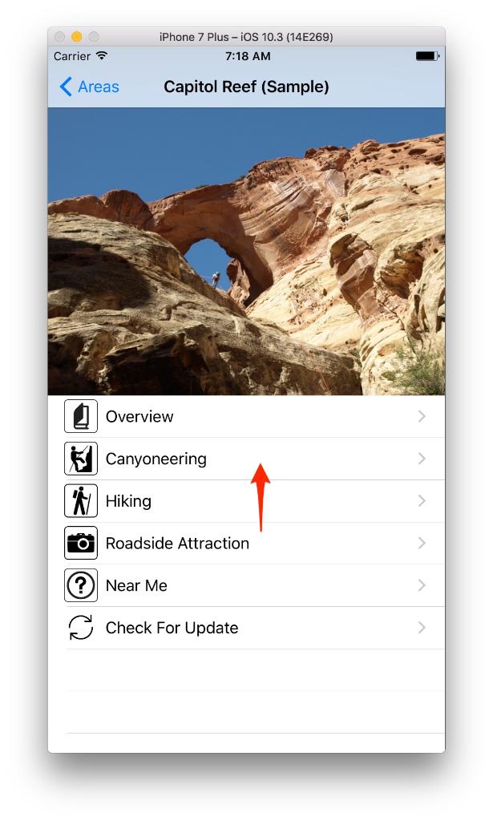493x821 pixels.
Task: Click the Capitol Reef (Sample) title
Action: point(247,87)
